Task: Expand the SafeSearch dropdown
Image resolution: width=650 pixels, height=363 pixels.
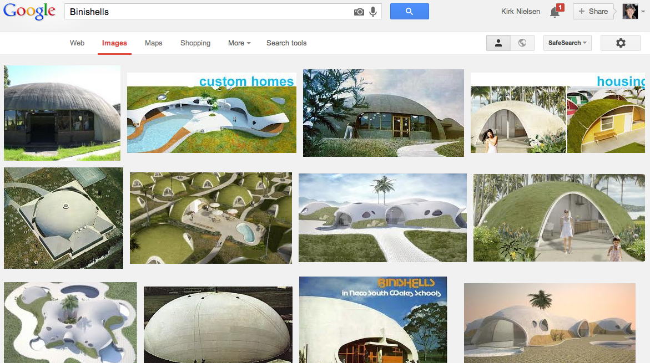Action: pos(567,43)
